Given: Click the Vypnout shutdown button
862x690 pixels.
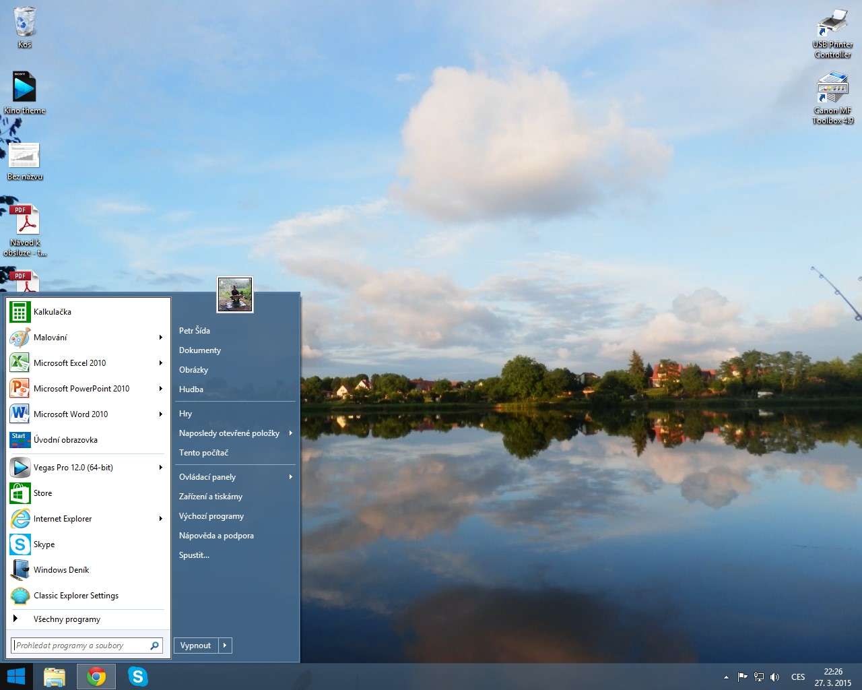Looking at the screenshot, I should [196, 646].
